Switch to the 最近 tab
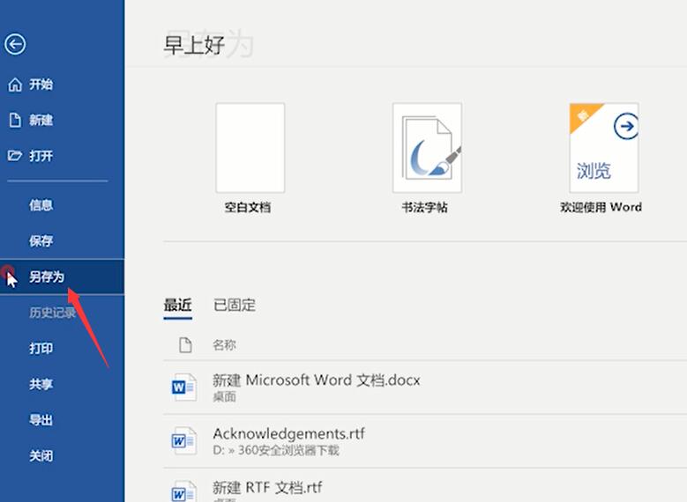Image resolution: width=687 pixels, height=502 pixels. [177, 305]
